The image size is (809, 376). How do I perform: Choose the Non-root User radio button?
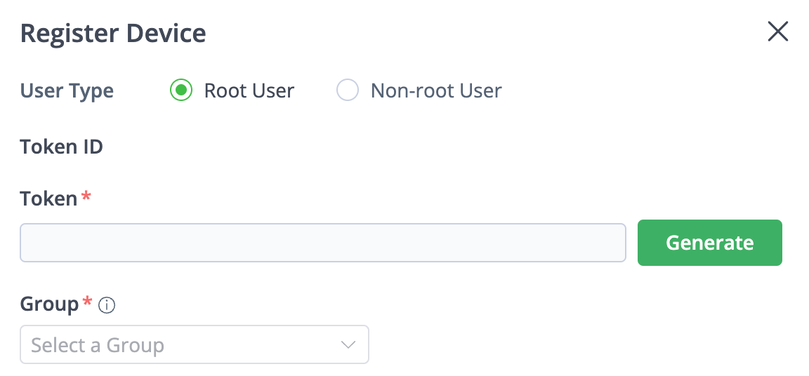click(348, 90)
